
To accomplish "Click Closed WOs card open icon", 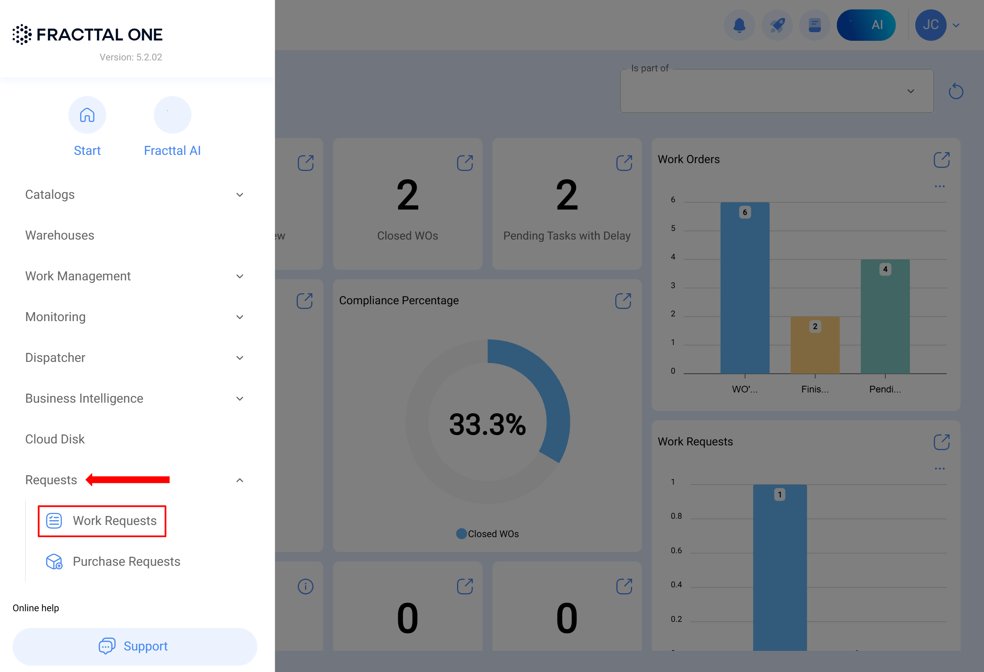I will tap(465, 163).
